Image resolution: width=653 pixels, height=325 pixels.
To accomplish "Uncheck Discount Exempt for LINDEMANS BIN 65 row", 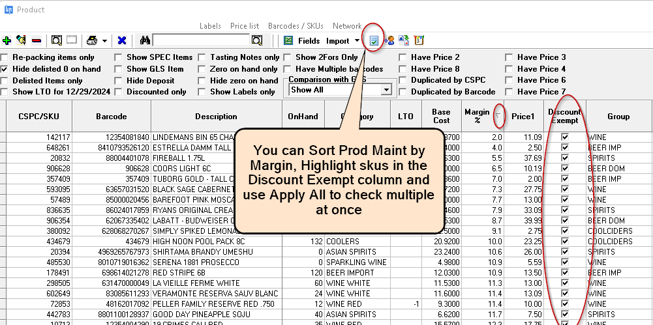I will tap(565, 137).
